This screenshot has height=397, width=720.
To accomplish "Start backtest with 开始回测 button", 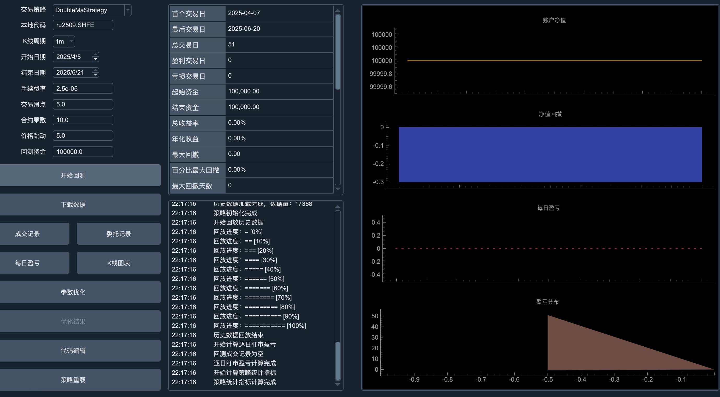I will pos(80,175).
